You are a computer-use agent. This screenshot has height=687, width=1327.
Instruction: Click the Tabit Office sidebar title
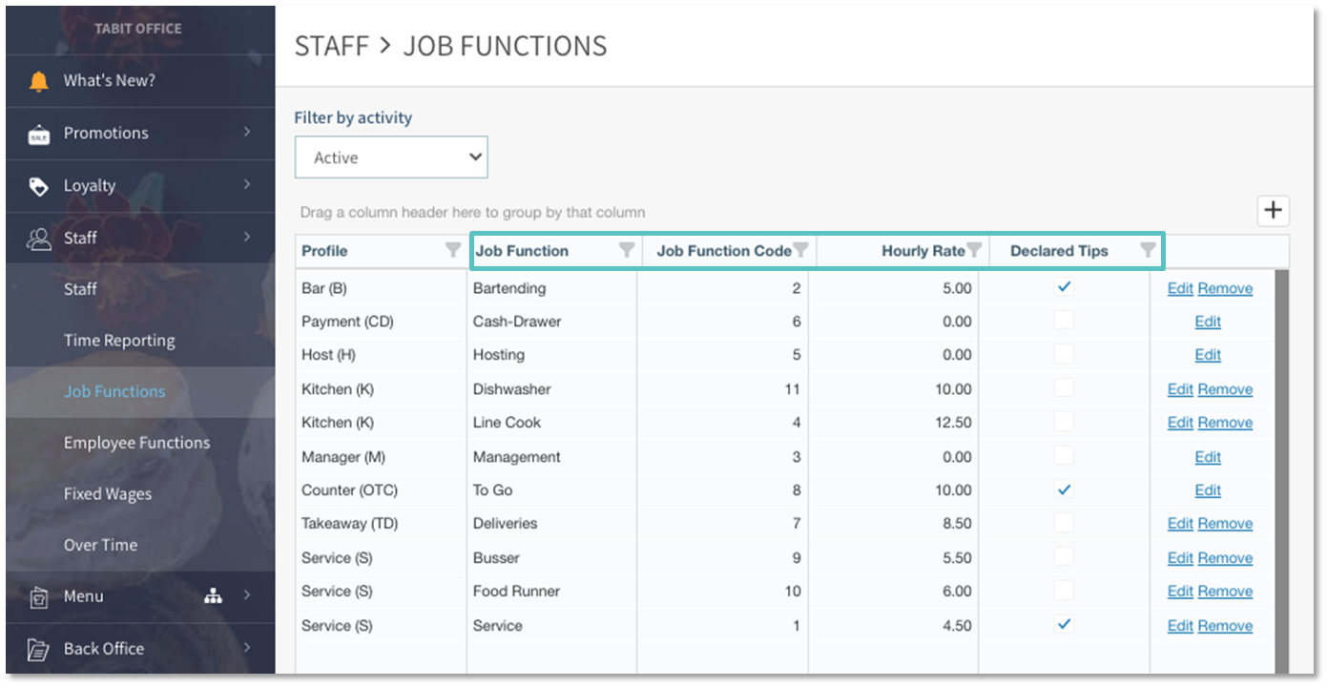137,29
